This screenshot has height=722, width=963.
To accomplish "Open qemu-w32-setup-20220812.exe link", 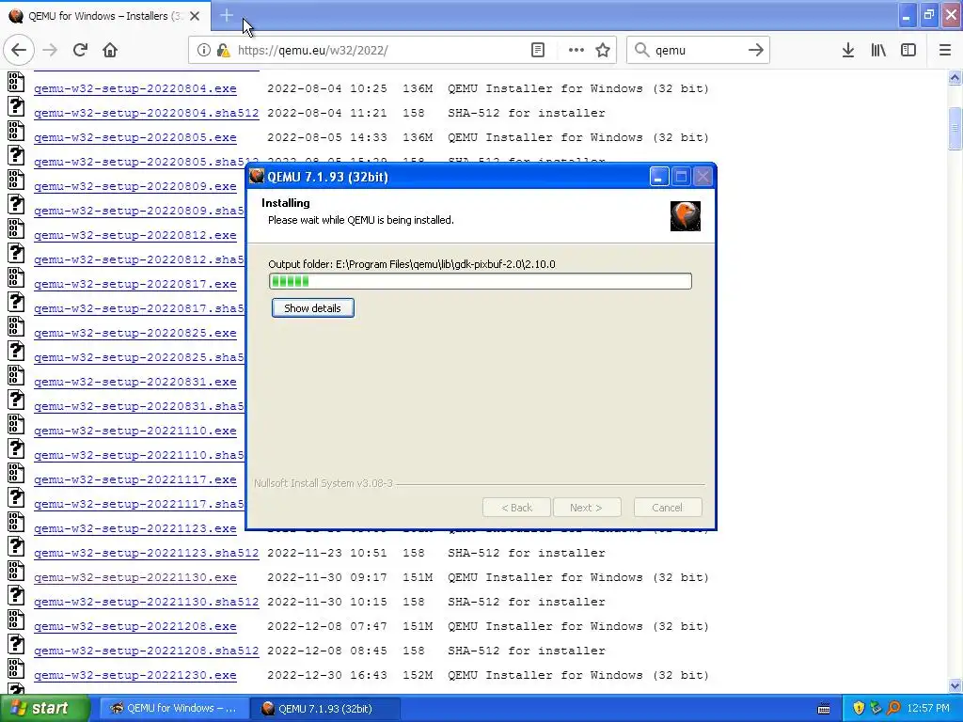I will 135,235.
